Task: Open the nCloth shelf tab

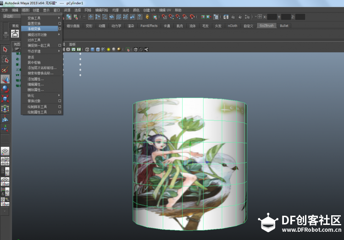Action: pyautogui.click(x=233, y=26)
